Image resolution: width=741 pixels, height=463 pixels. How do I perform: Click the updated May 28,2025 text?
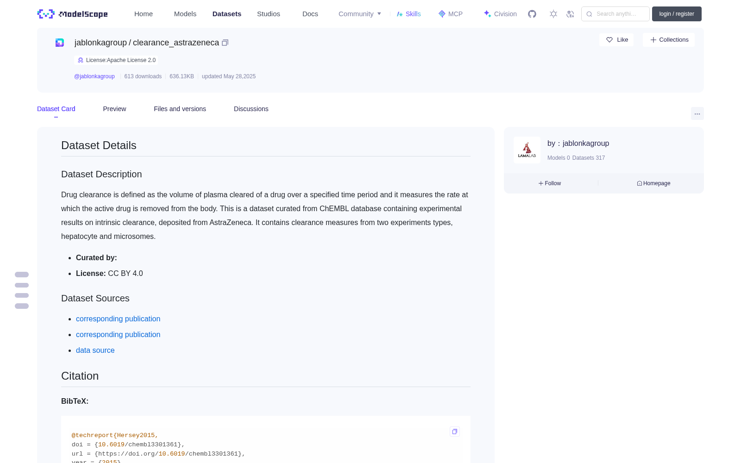click(x=229, y=76)
